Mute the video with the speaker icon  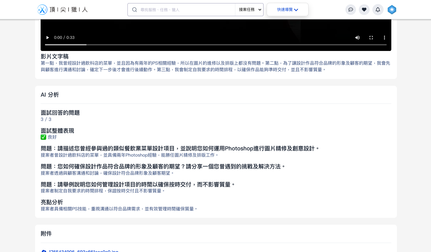(358, 38)
